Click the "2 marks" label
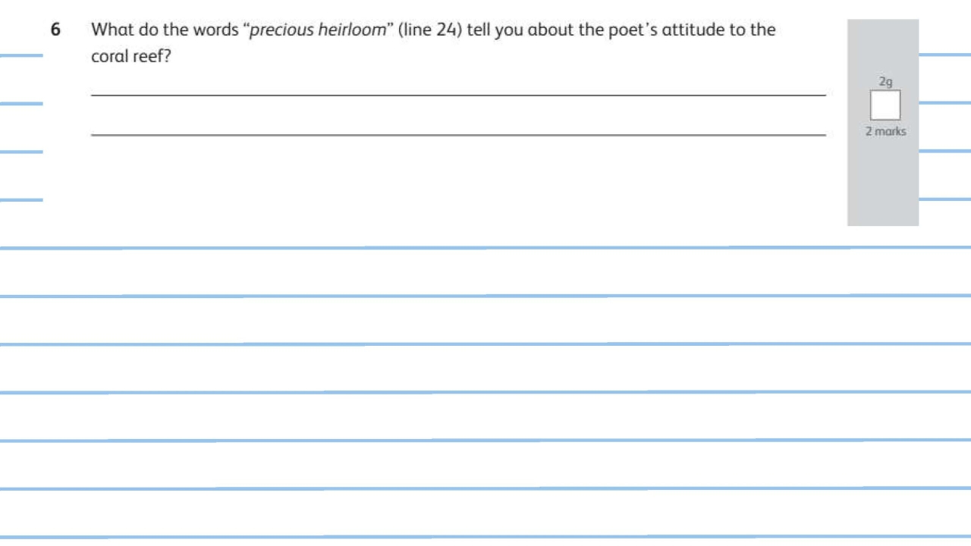Viewport: 971px width, 546px height. [x=885, y=131]
